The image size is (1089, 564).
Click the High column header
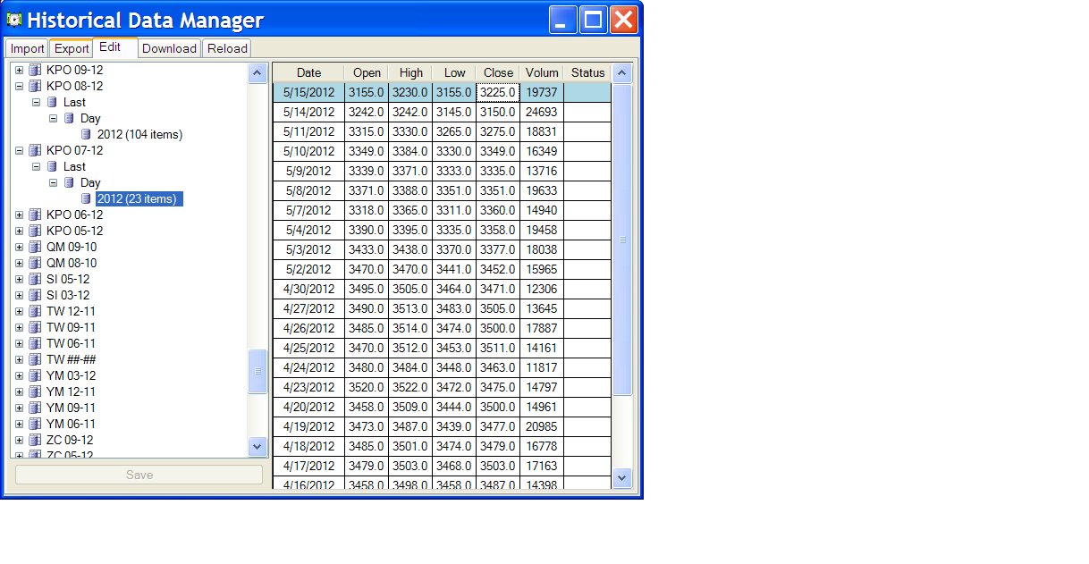point(410,72)
